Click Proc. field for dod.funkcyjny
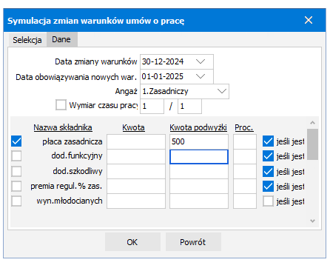Screen dimensions: 330x271 (x=245, y=156)
